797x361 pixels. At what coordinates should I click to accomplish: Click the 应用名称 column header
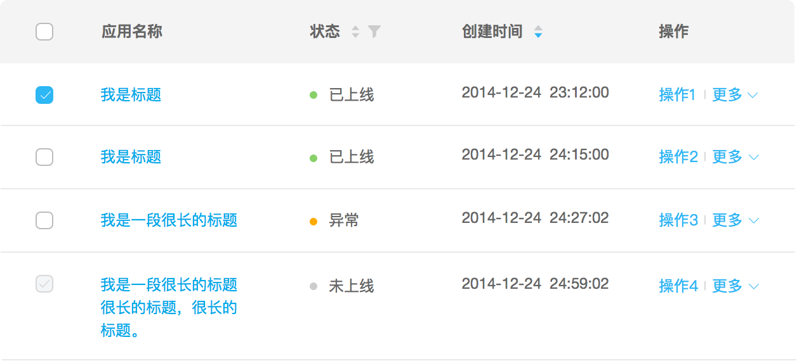pyautogui.click(x=132, y=32)
